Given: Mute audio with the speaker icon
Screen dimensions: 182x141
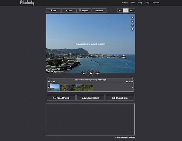Looking at the screenshot, I should (98, 73).
